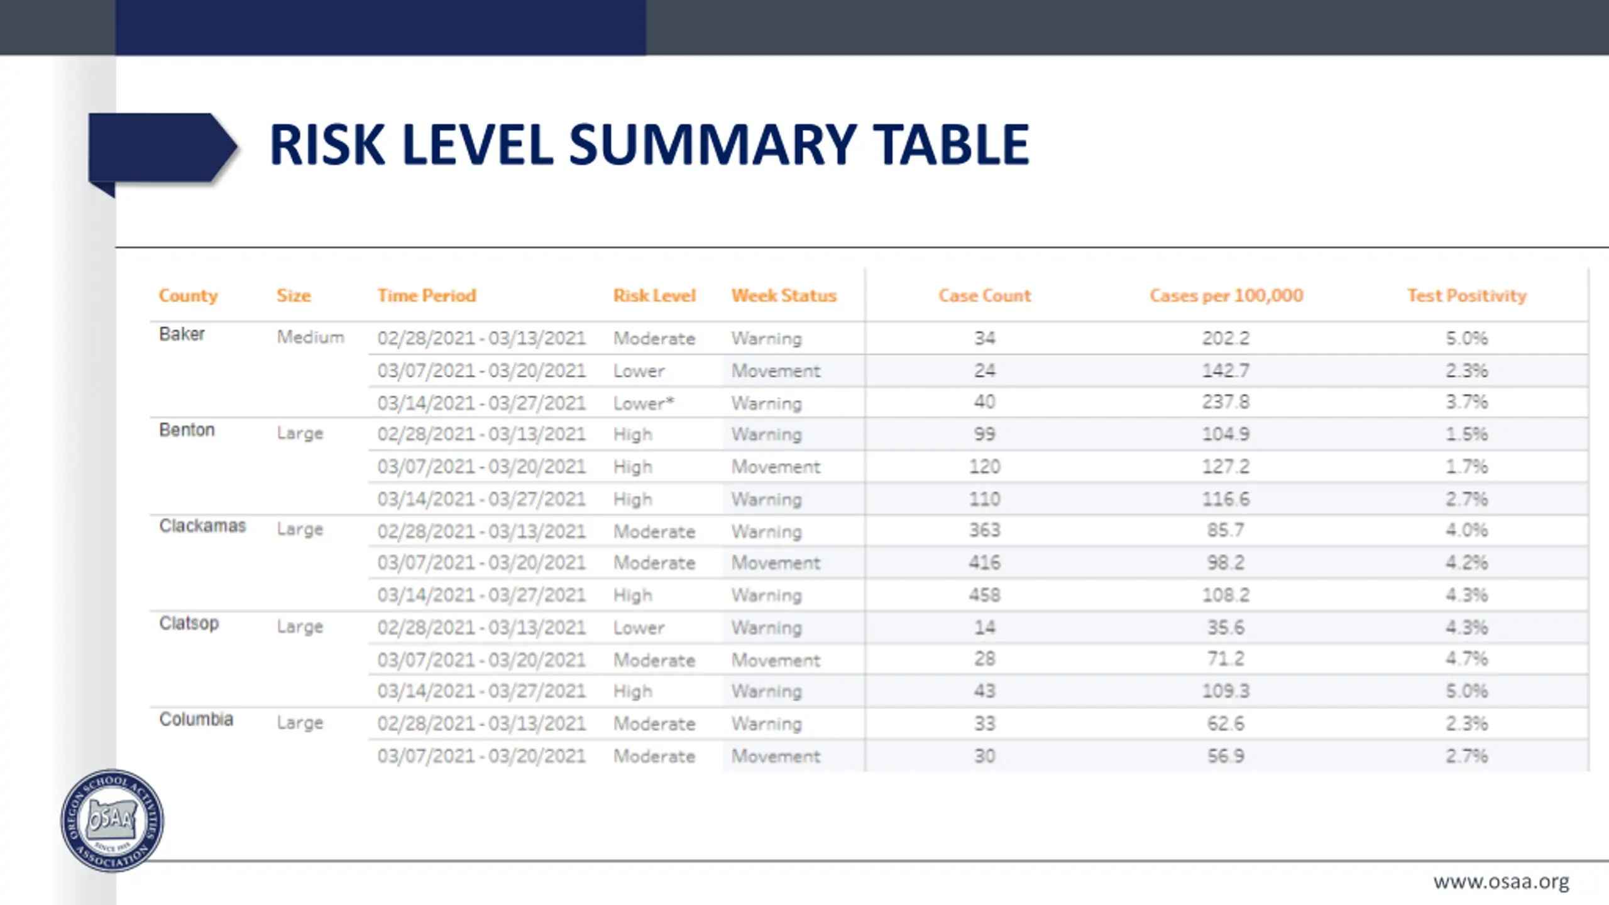Click case count 458 for Clackamas

(x=985, y=595)
